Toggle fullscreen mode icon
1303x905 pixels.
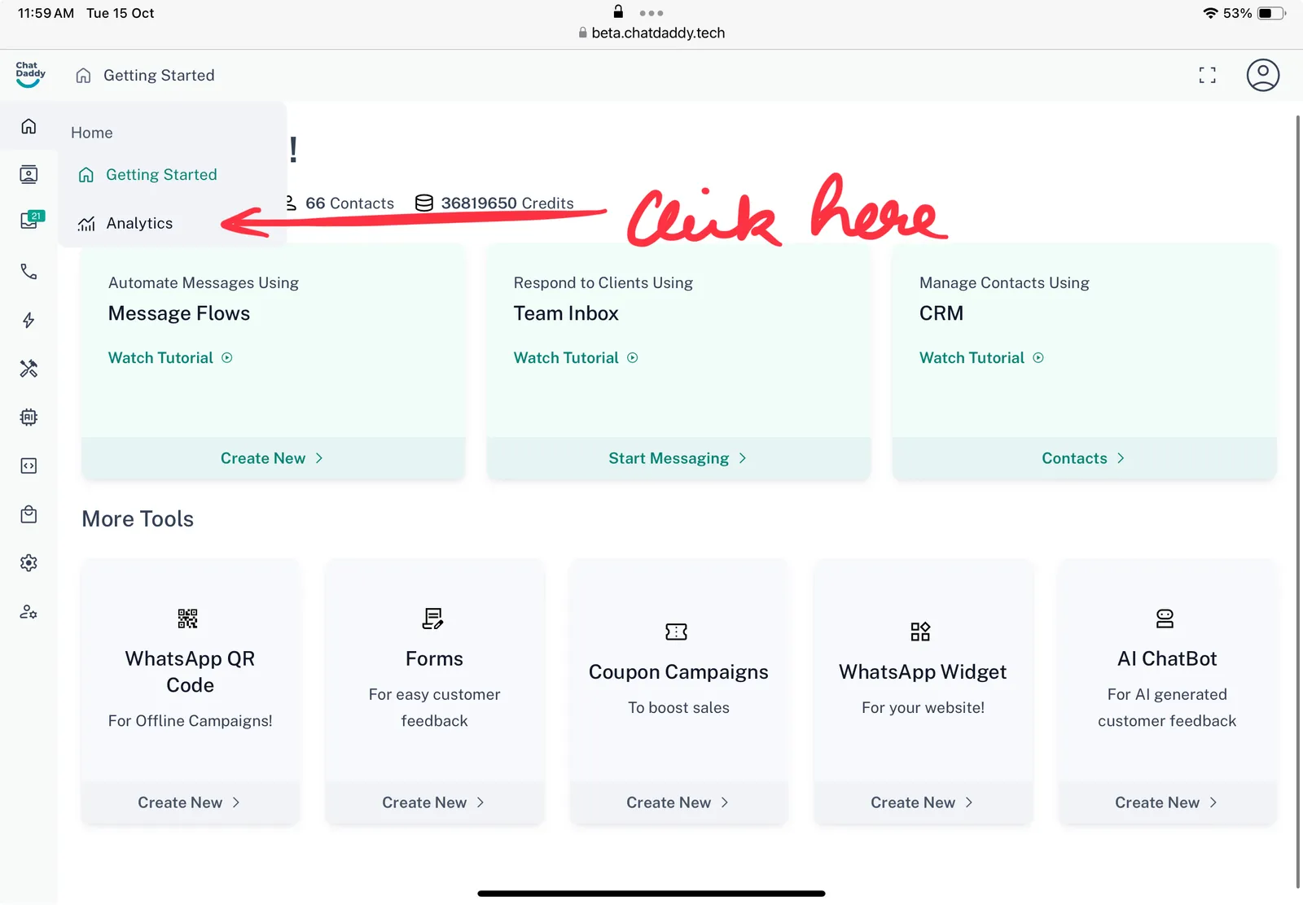1207,75
